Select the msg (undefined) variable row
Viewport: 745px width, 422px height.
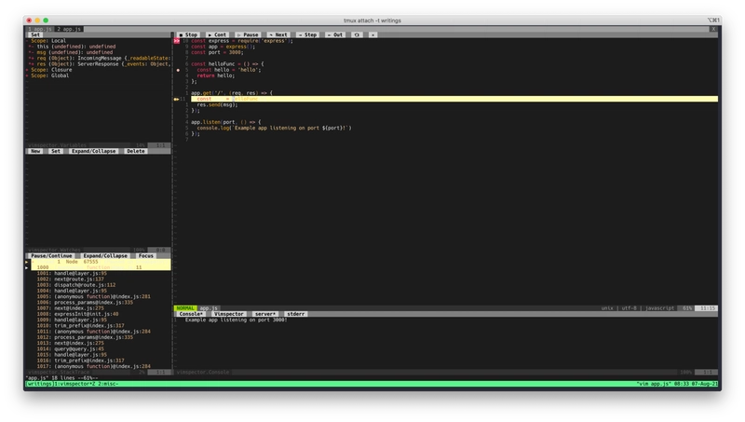tap(74, 52)
